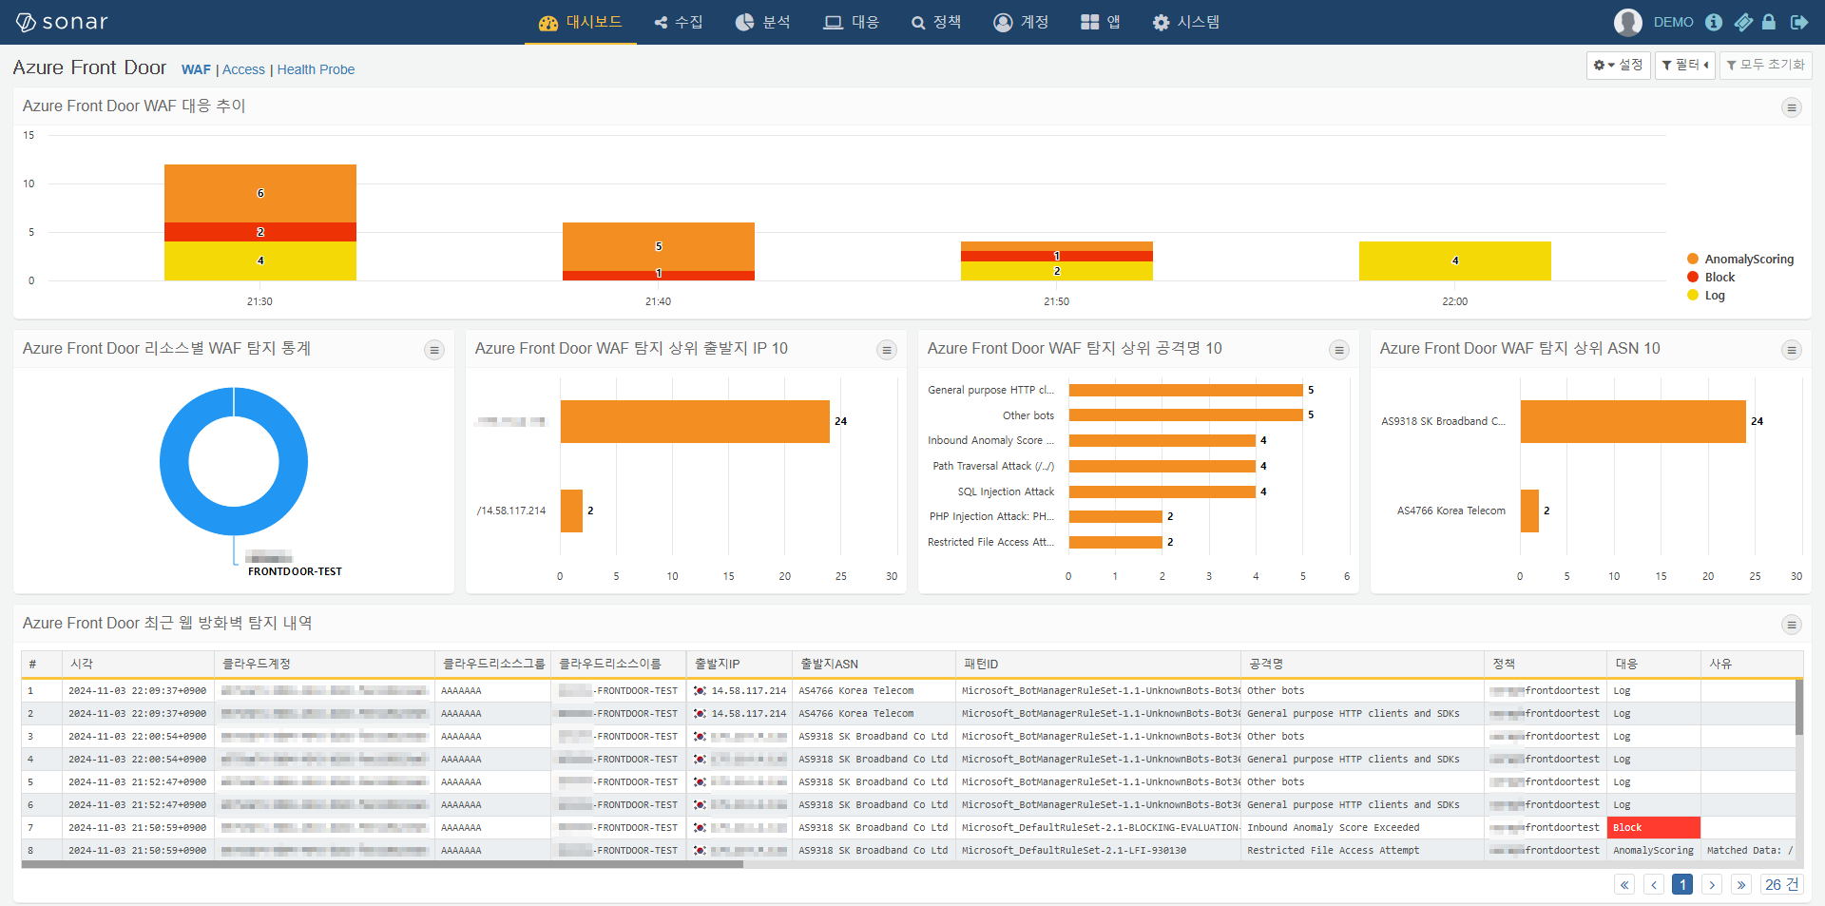The image size is (1825, 906).
Task: Open the 대시보드 menu
Action: [x=580, y=22]
